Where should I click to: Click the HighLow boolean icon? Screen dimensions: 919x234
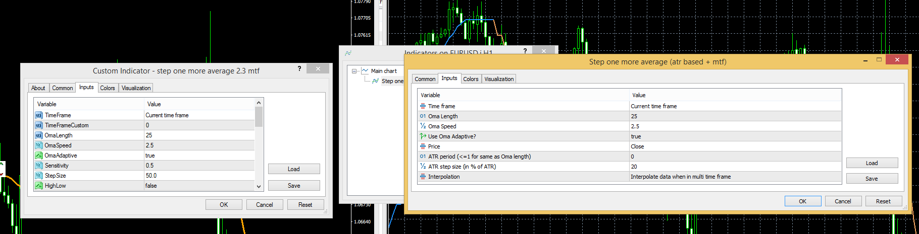39,186
